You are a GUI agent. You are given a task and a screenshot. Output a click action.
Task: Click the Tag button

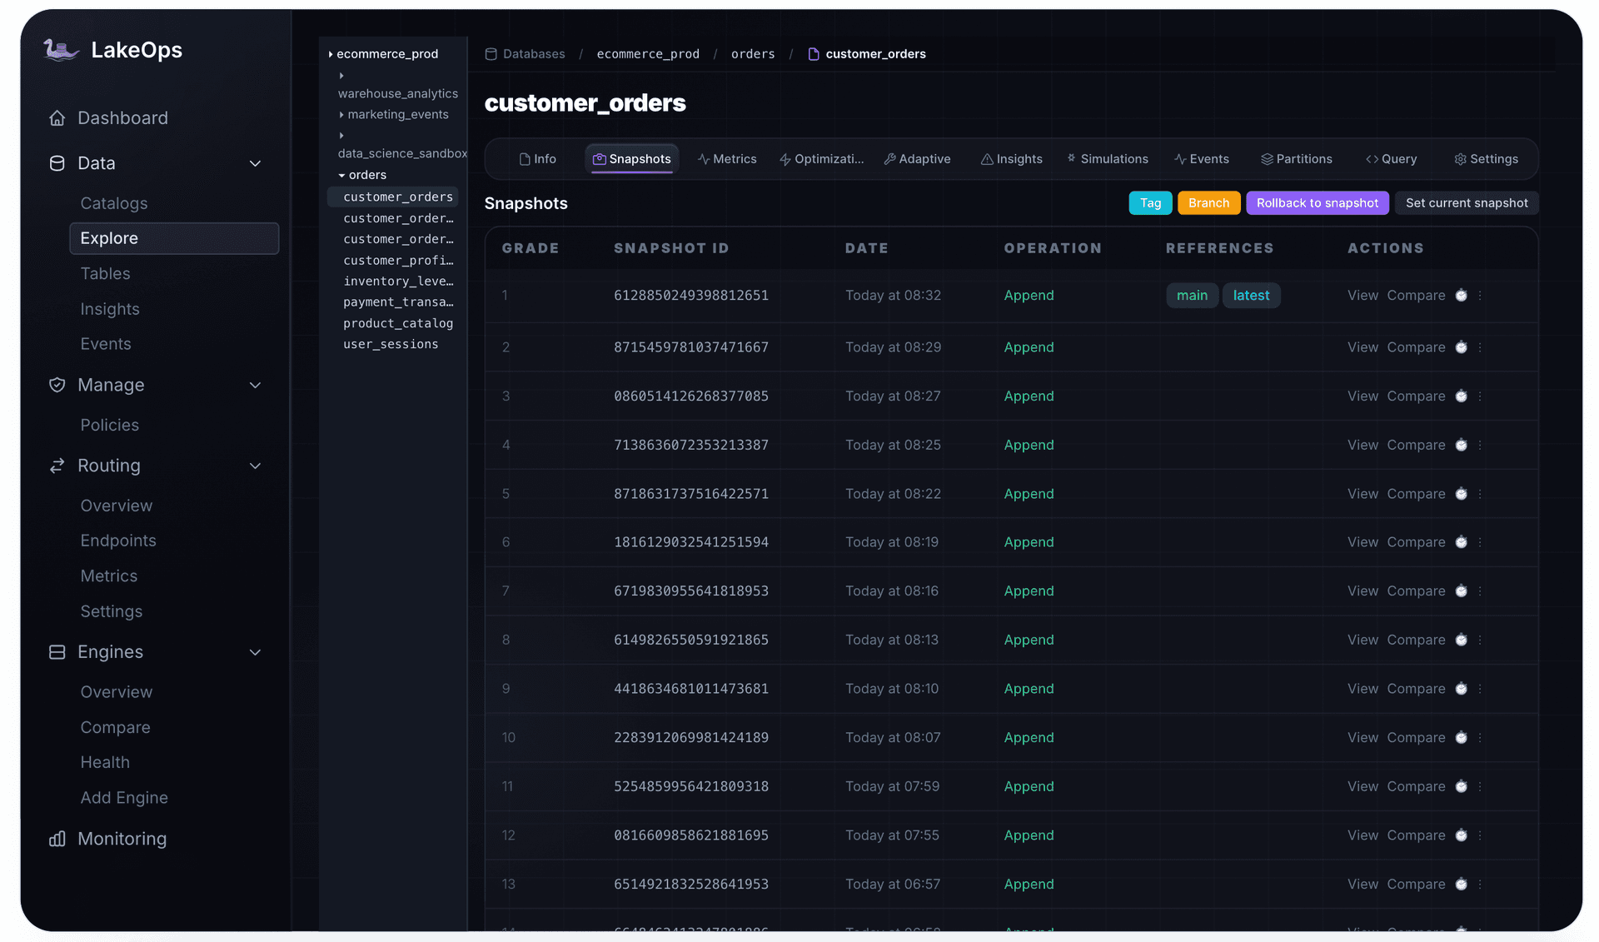click(1150, 203)
